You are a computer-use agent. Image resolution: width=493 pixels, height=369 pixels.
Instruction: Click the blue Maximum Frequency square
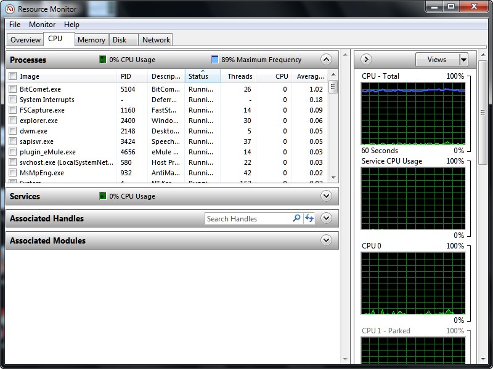click(214, 59)
